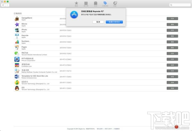Click the Lovebizhi HD wallpaper icon
The image size is (192, 131).
17,65
